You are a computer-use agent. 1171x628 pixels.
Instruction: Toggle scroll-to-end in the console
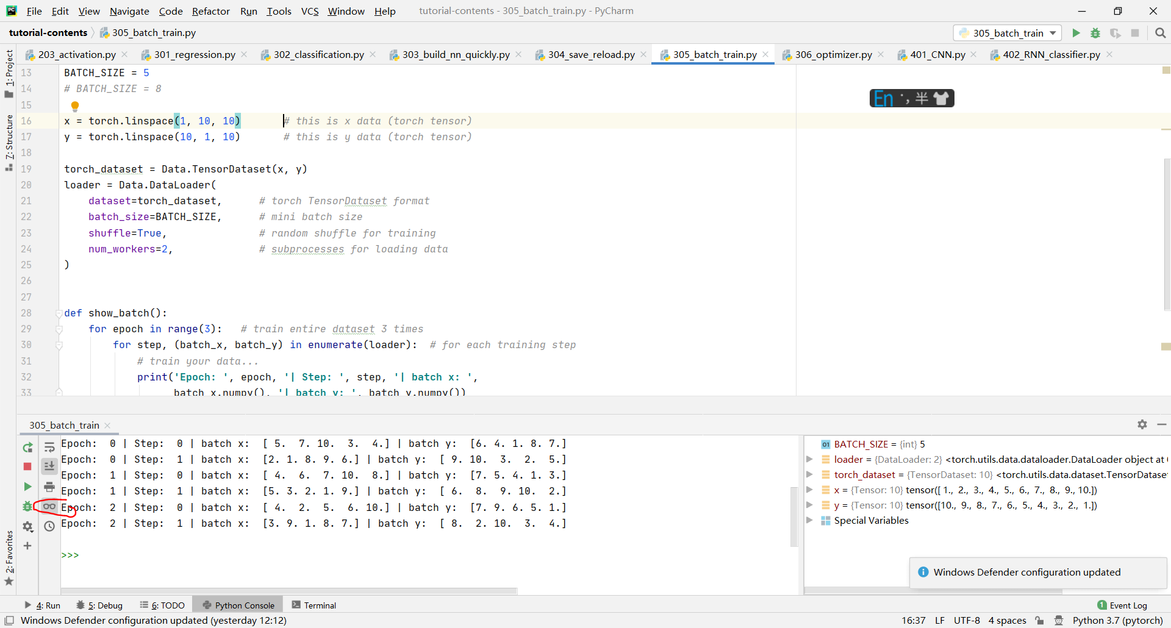[49, 466]
